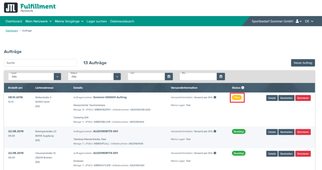The image size is (322, 170).
Task: Click DHL info icon for AU201908174-001
Action: [x=215, y=153]
